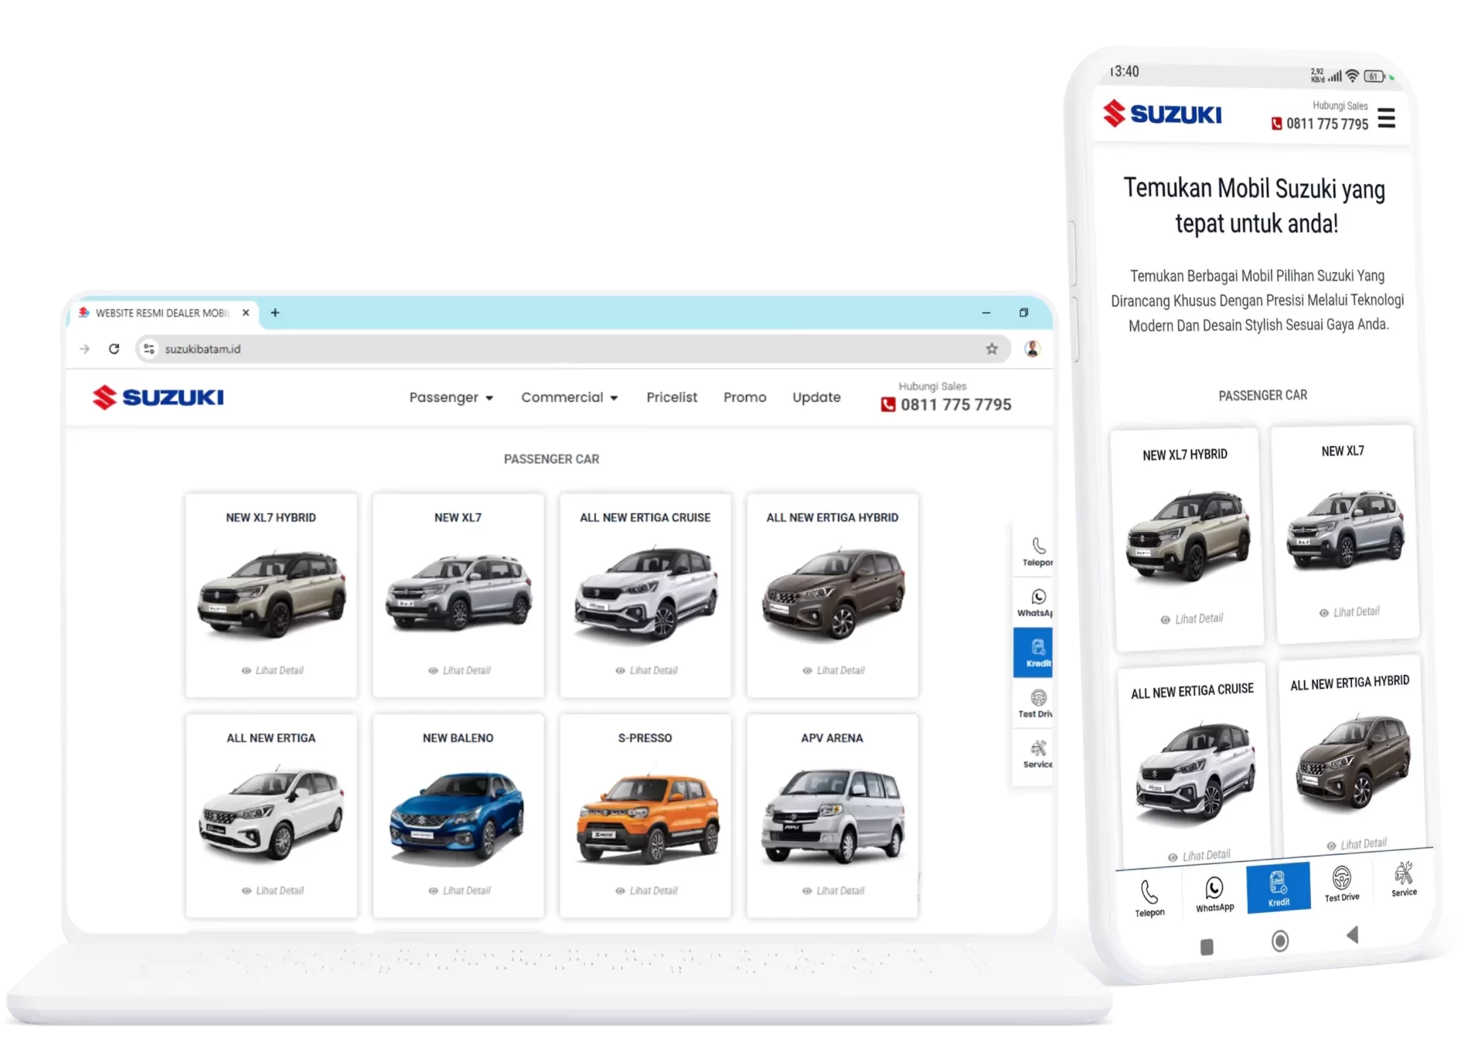This screenshot has height=1059, width=1461.
Task: Click the Suzuki logo on laptop site
Action: (x=158, y=397)
